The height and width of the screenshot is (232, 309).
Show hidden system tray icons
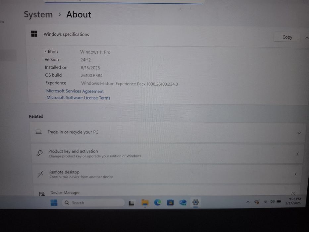tap(248, 202)
